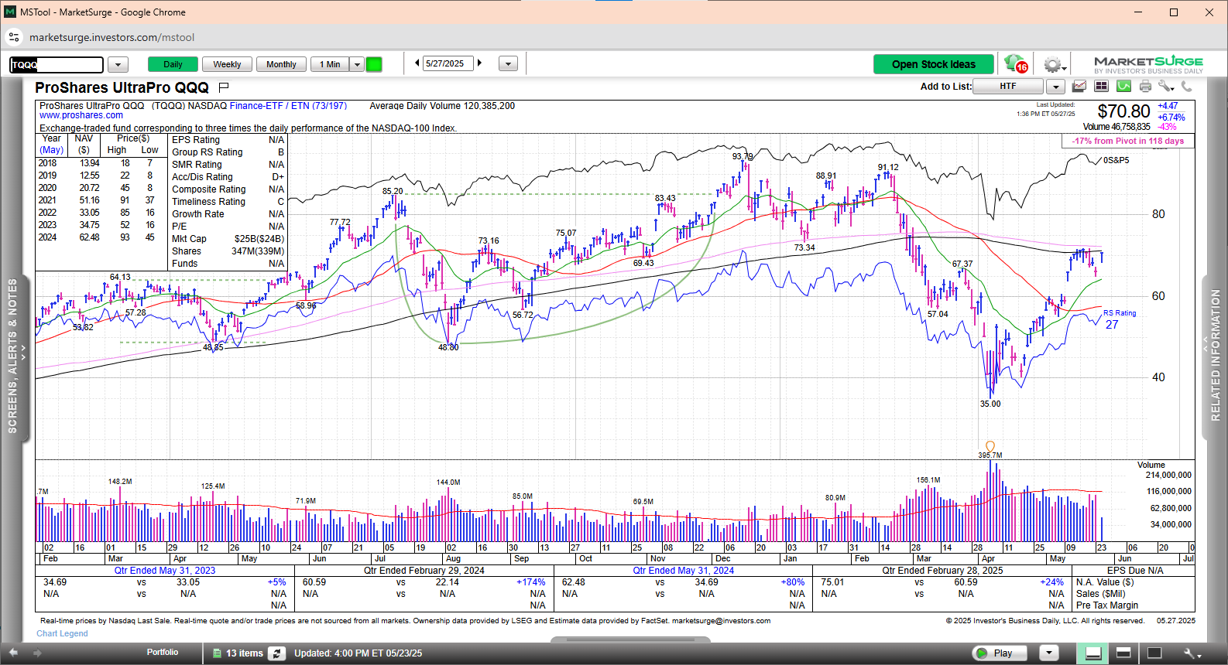
Task: Add the stock to the HTF list
Action: (1007, 87)
